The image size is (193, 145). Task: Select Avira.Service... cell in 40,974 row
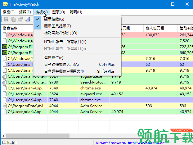[x=94, y=112]
